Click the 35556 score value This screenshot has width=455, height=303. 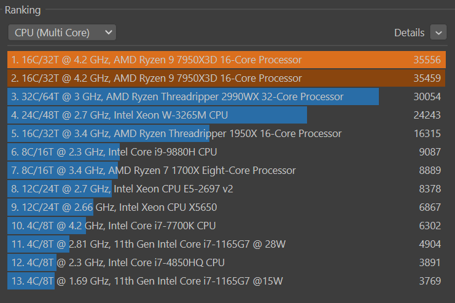[x=427, y=60]
